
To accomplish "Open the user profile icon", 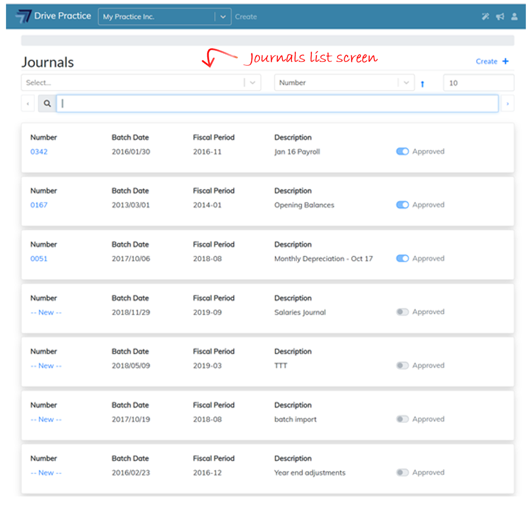I will click(514, 17).
